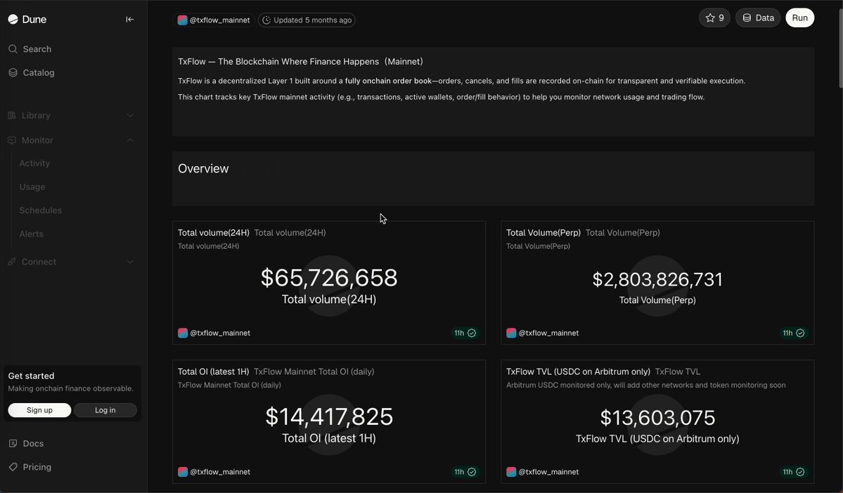Open the Pricing link in sidebar

(37, 467)
